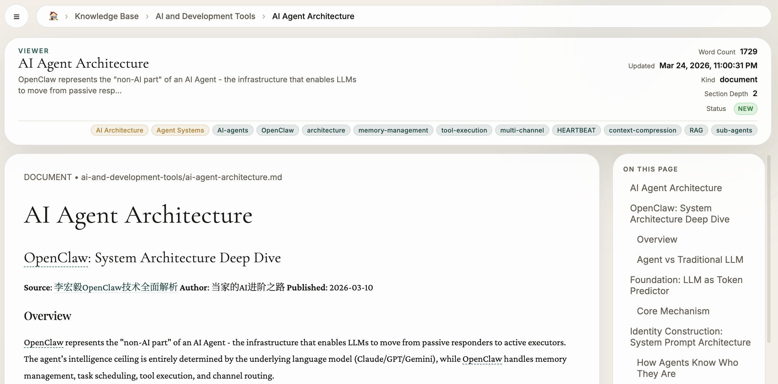Click the HEARTBEAT tag chip
The image size is (778, 384).
click(576, 130)
